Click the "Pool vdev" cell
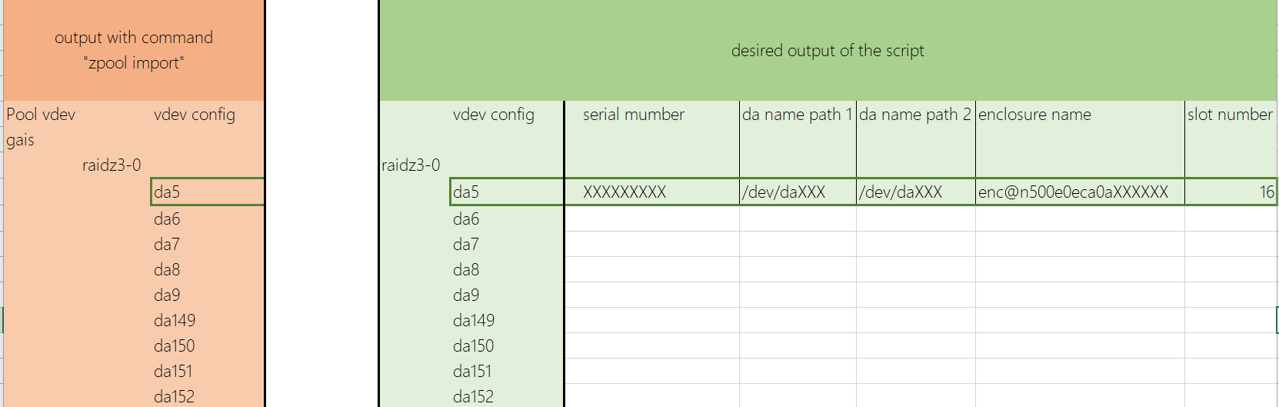 (42, 115)
